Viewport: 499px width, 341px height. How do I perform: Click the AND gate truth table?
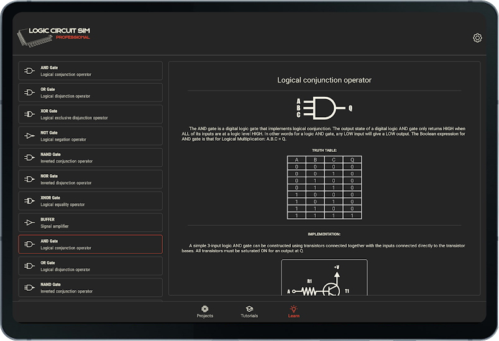click(324, 187)
